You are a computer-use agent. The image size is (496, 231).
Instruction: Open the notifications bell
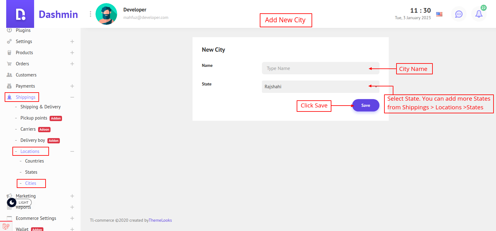point(479,14)
